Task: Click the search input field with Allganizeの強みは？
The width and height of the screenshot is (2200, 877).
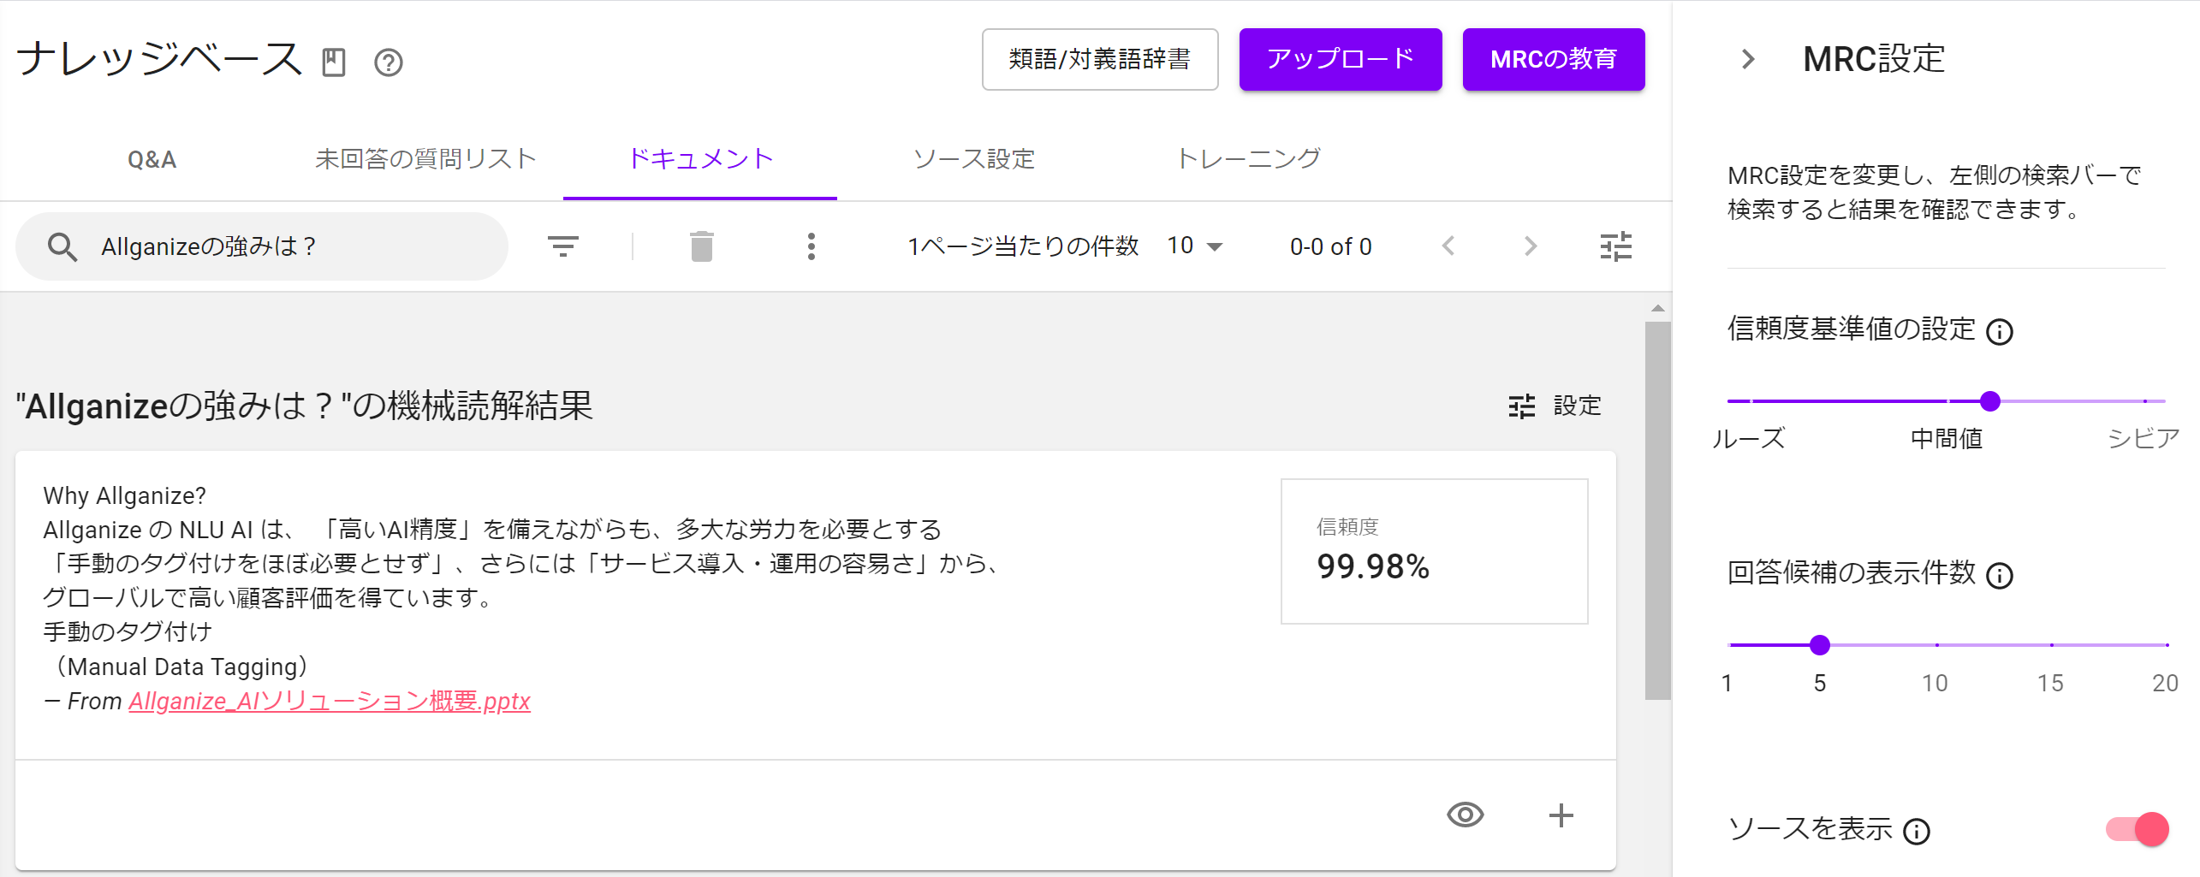Action: (x=262, y=246)
